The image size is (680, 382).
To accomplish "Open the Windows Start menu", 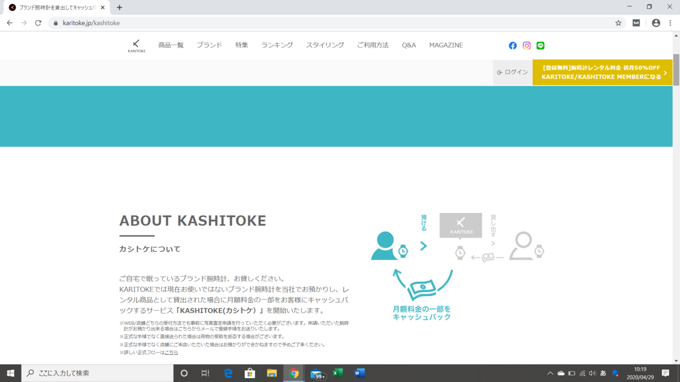I will (x=10, y=373).
